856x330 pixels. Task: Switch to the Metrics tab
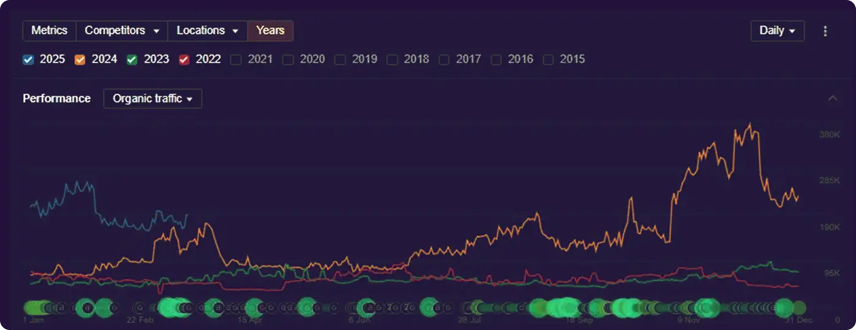[49, 31]
